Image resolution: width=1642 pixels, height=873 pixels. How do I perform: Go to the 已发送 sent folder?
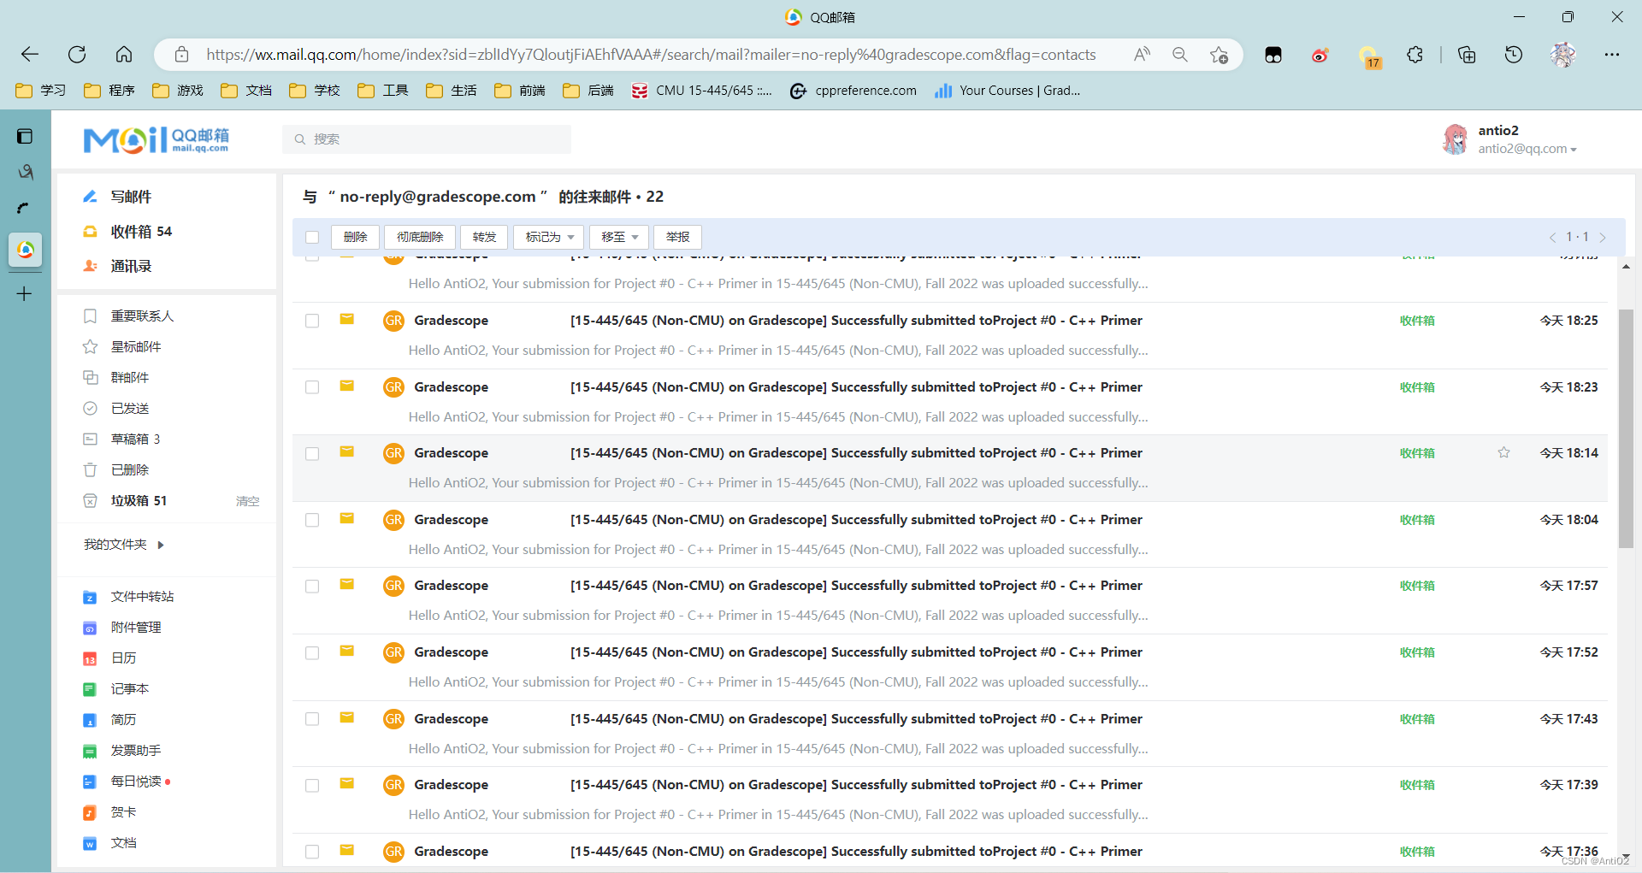tap(130, 409)
